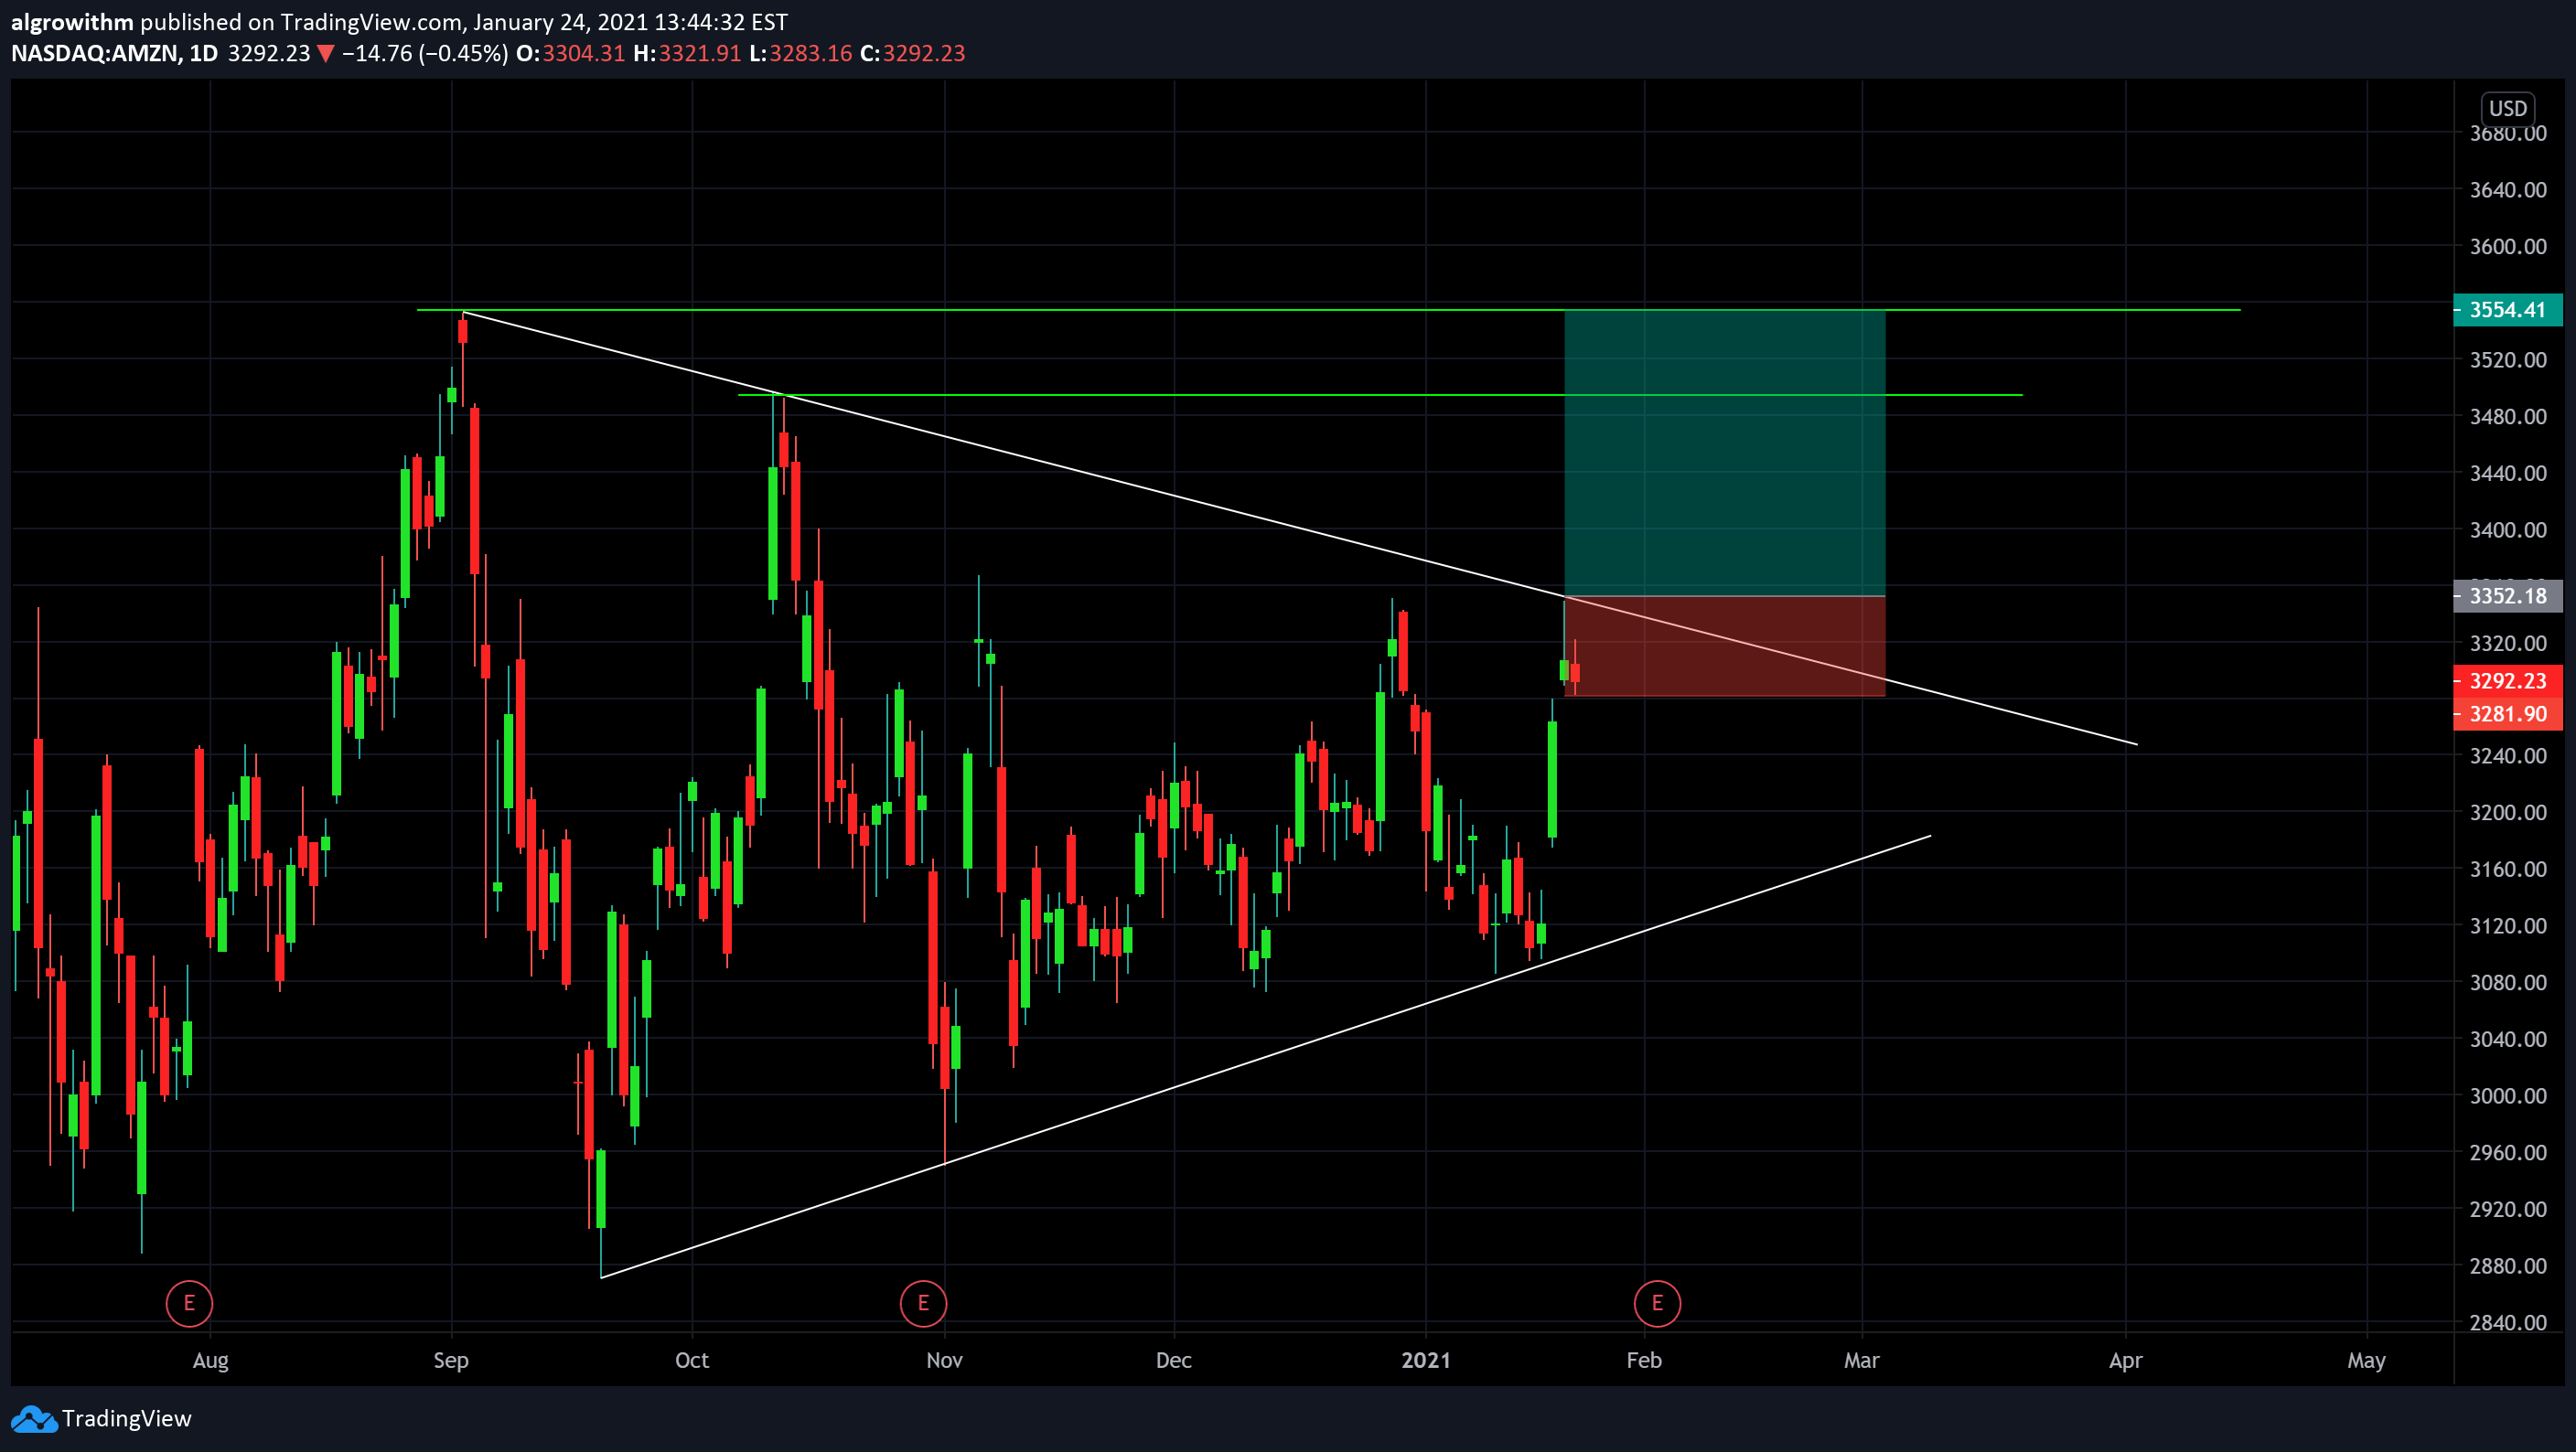The image size is (2576, 1452).
Task: Click the 3120.00 price axis label
Action: point(2508,925)
